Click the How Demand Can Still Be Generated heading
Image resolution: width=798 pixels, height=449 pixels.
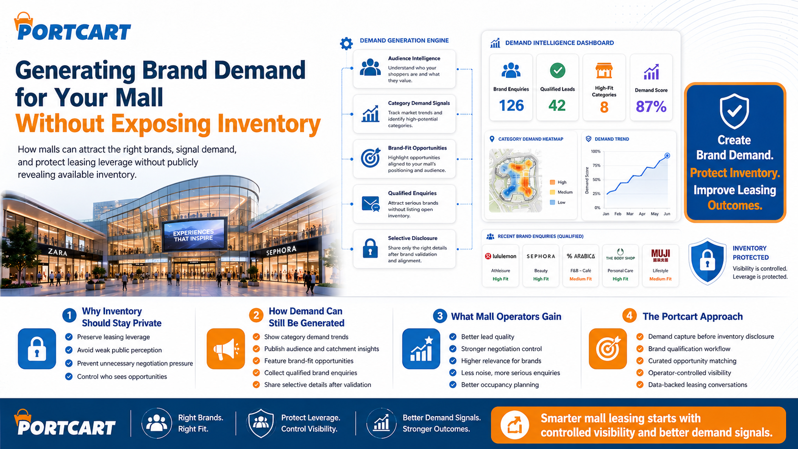pyautogui.click(x=306, y=317)
